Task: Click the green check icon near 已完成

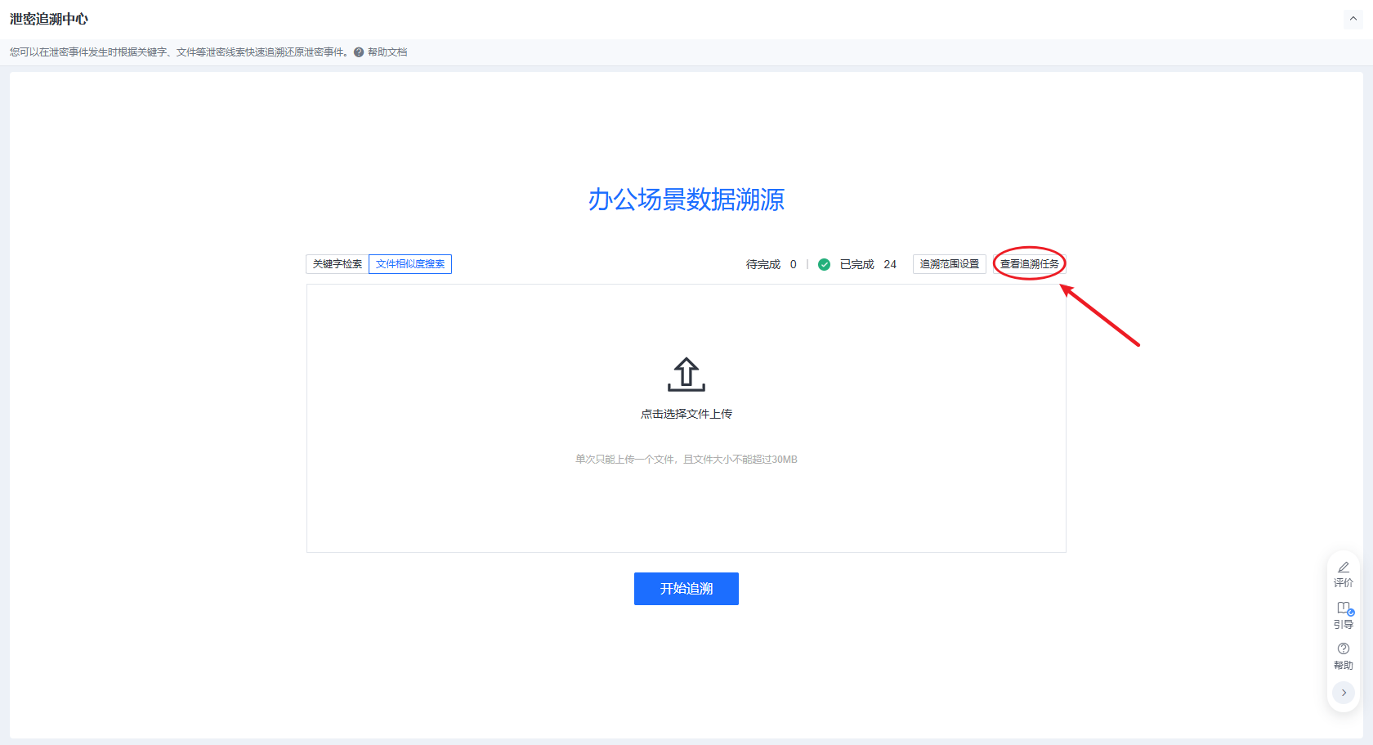Action: pyautogui.click(x=824, y=264)
